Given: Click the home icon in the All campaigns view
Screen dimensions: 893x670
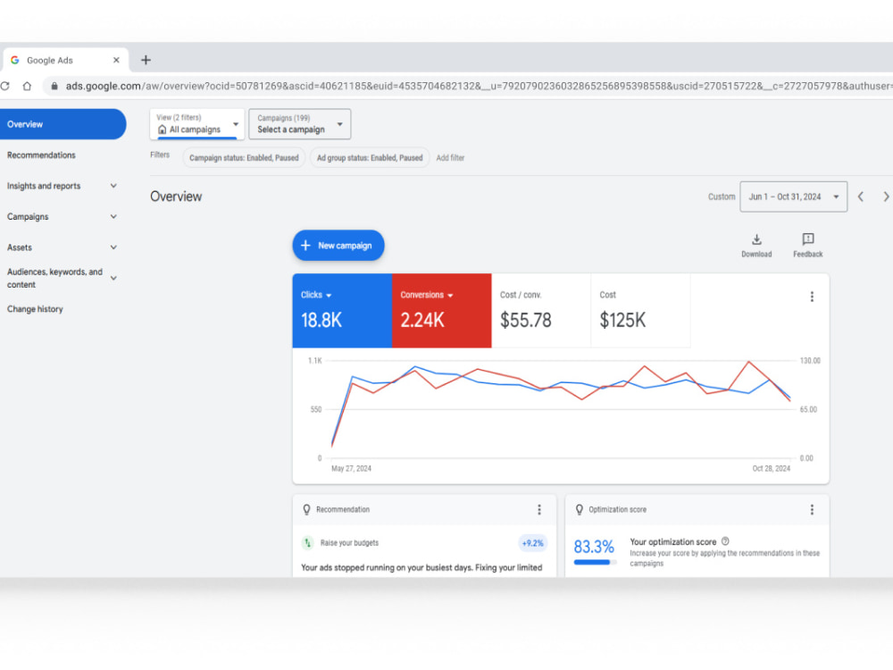Looking at the screenshot, I should click(162, 130).
